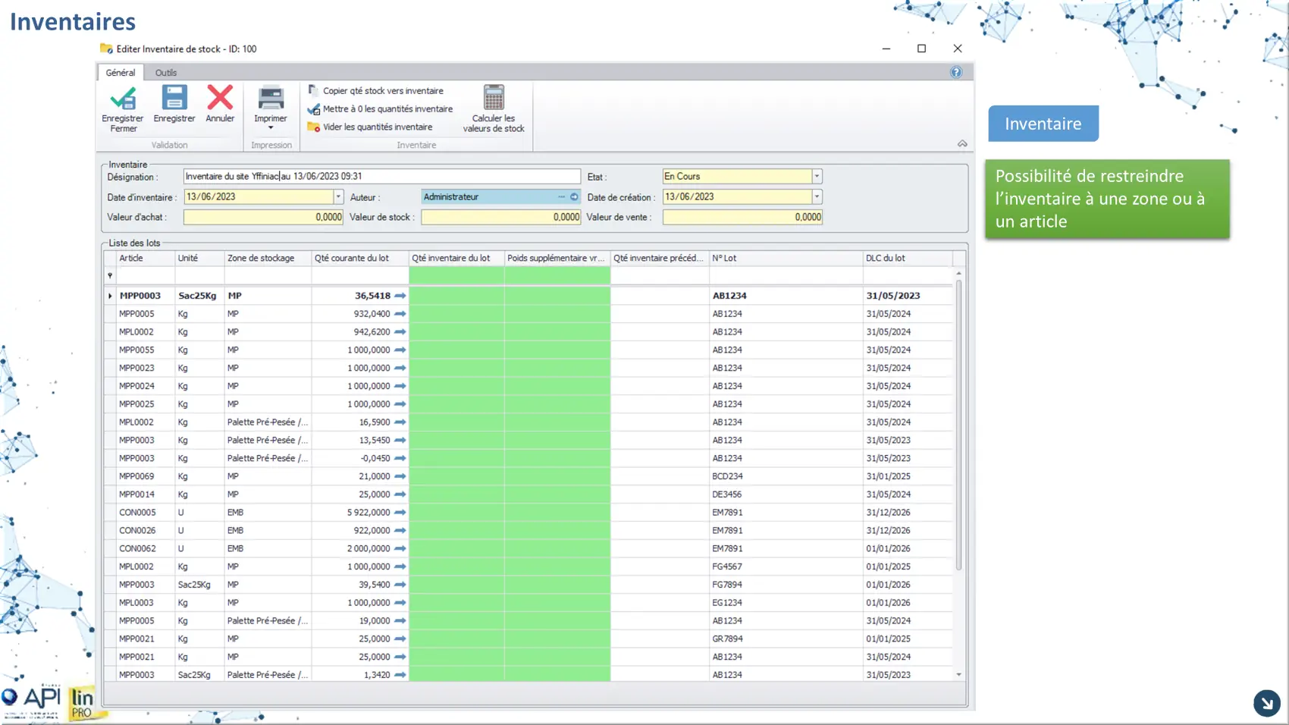
Task: Click Copier qté stock vers inventaire
Action: click(x=382, y=91)
